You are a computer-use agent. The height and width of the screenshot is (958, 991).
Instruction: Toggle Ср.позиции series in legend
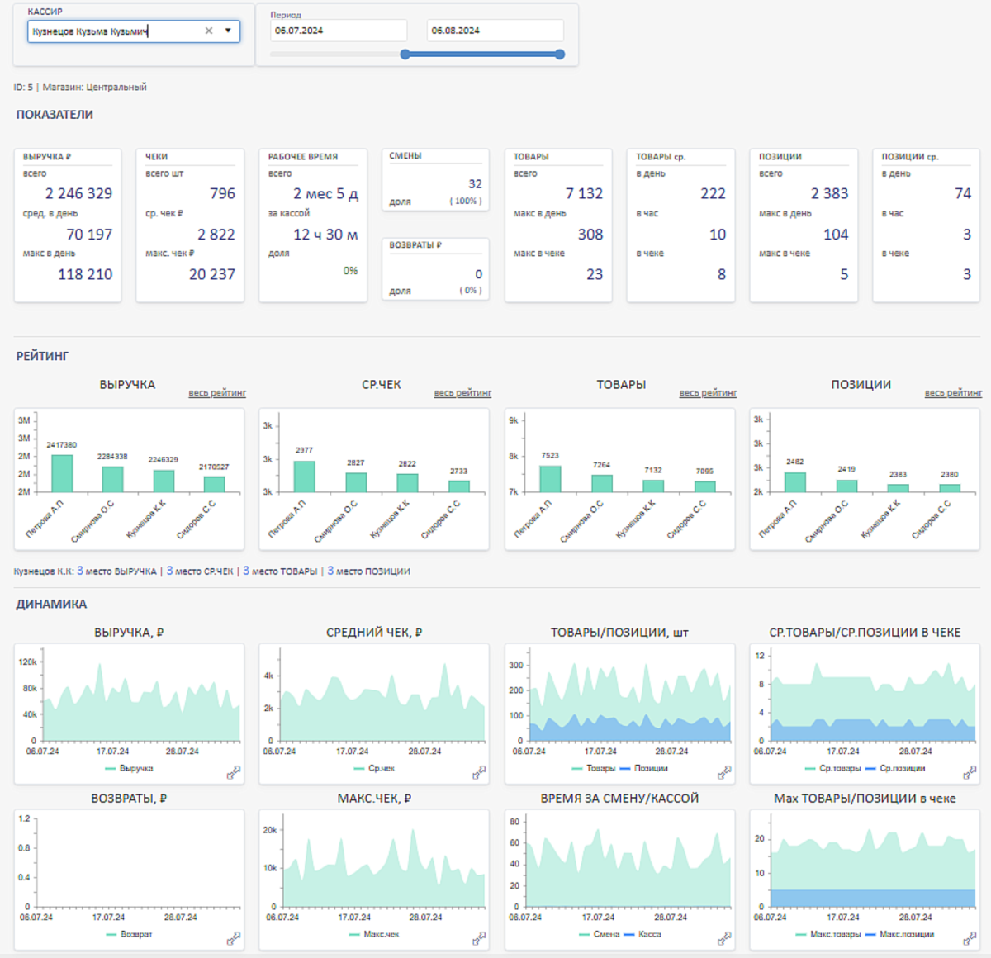point(901,769)
